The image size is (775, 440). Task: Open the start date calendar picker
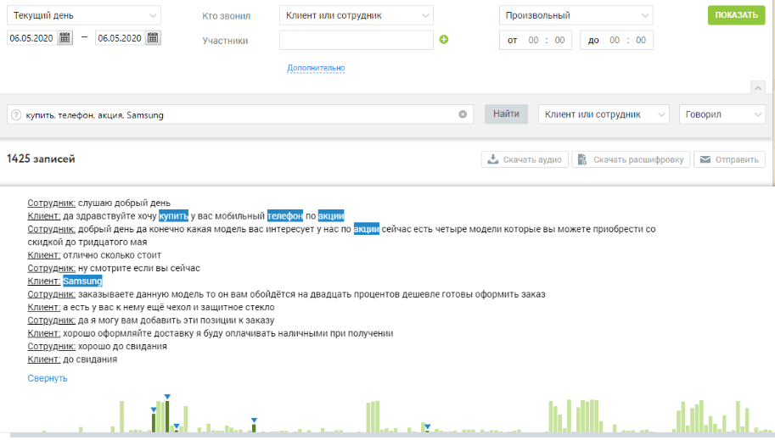(x=65, y=37)
